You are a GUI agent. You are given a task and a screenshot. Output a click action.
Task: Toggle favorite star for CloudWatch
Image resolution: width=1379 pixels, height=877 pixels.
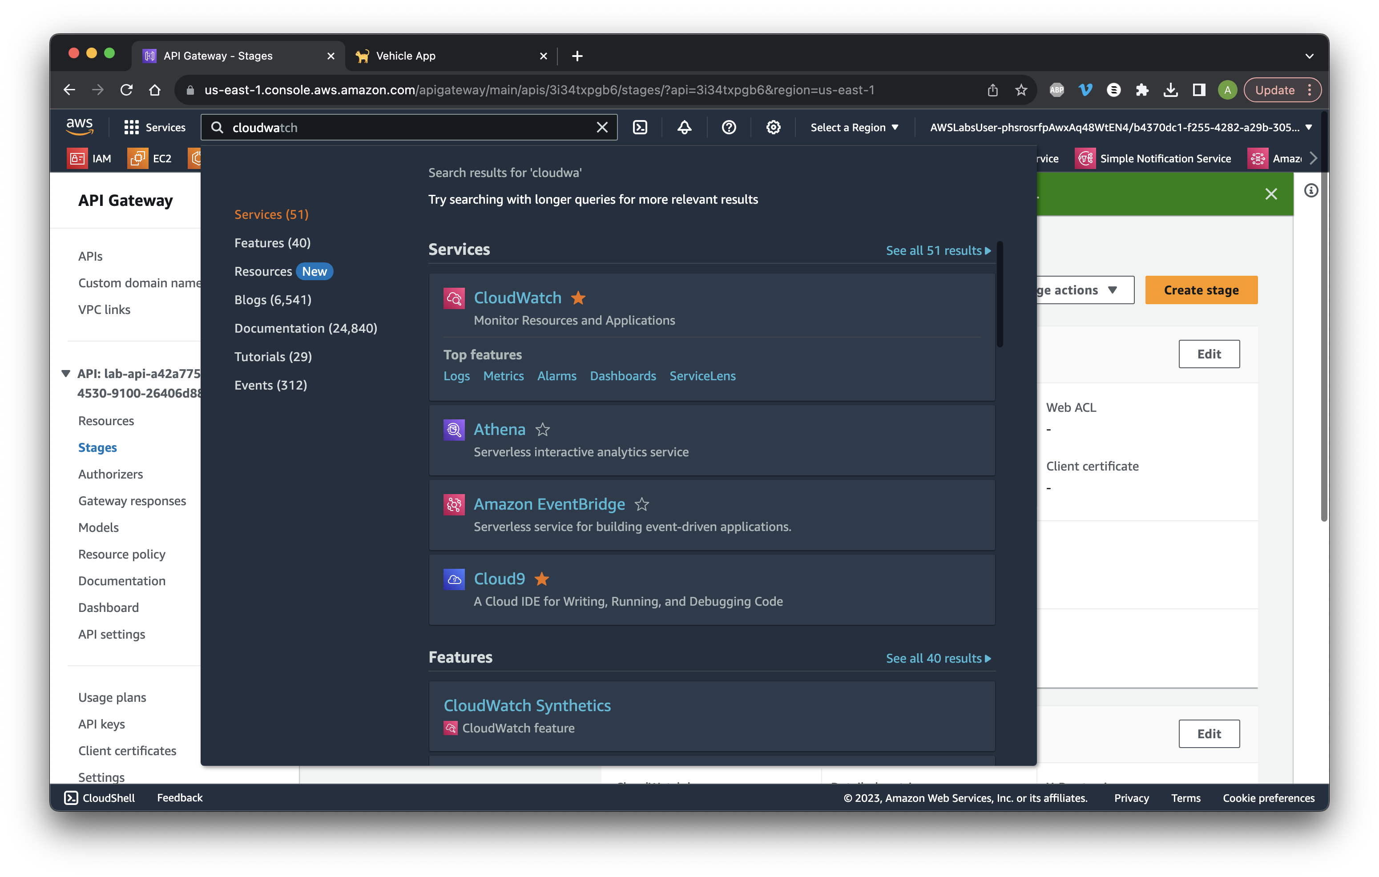(x=578, y=298)
